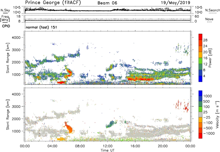This screenshot has width=220, height=152.
Task: Select the N.Search legend label
Action: [x=212, y=10]
